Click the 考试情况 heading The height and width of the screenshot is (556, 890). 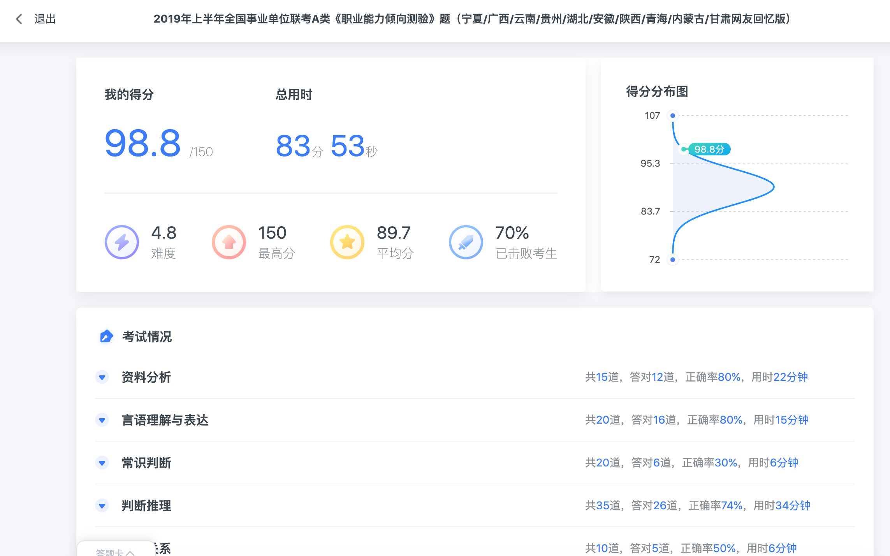pyautogui.click(x=147, y=336)
